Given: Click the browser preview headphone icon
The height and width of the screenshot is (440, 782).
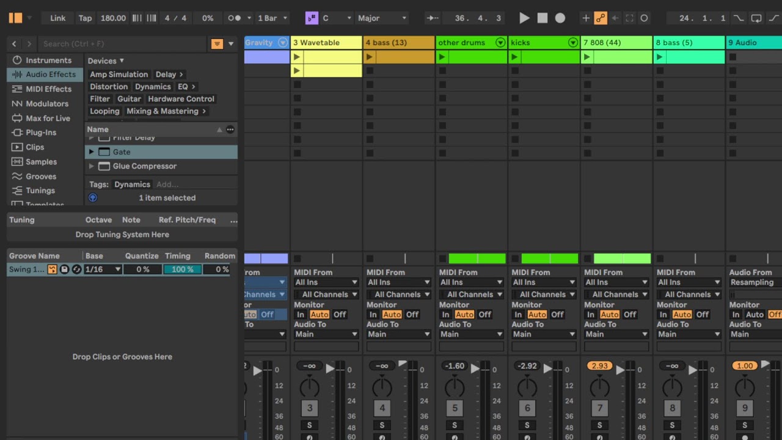Looking at the screenshot, I should pyautogui.click(x=93, y=197).
